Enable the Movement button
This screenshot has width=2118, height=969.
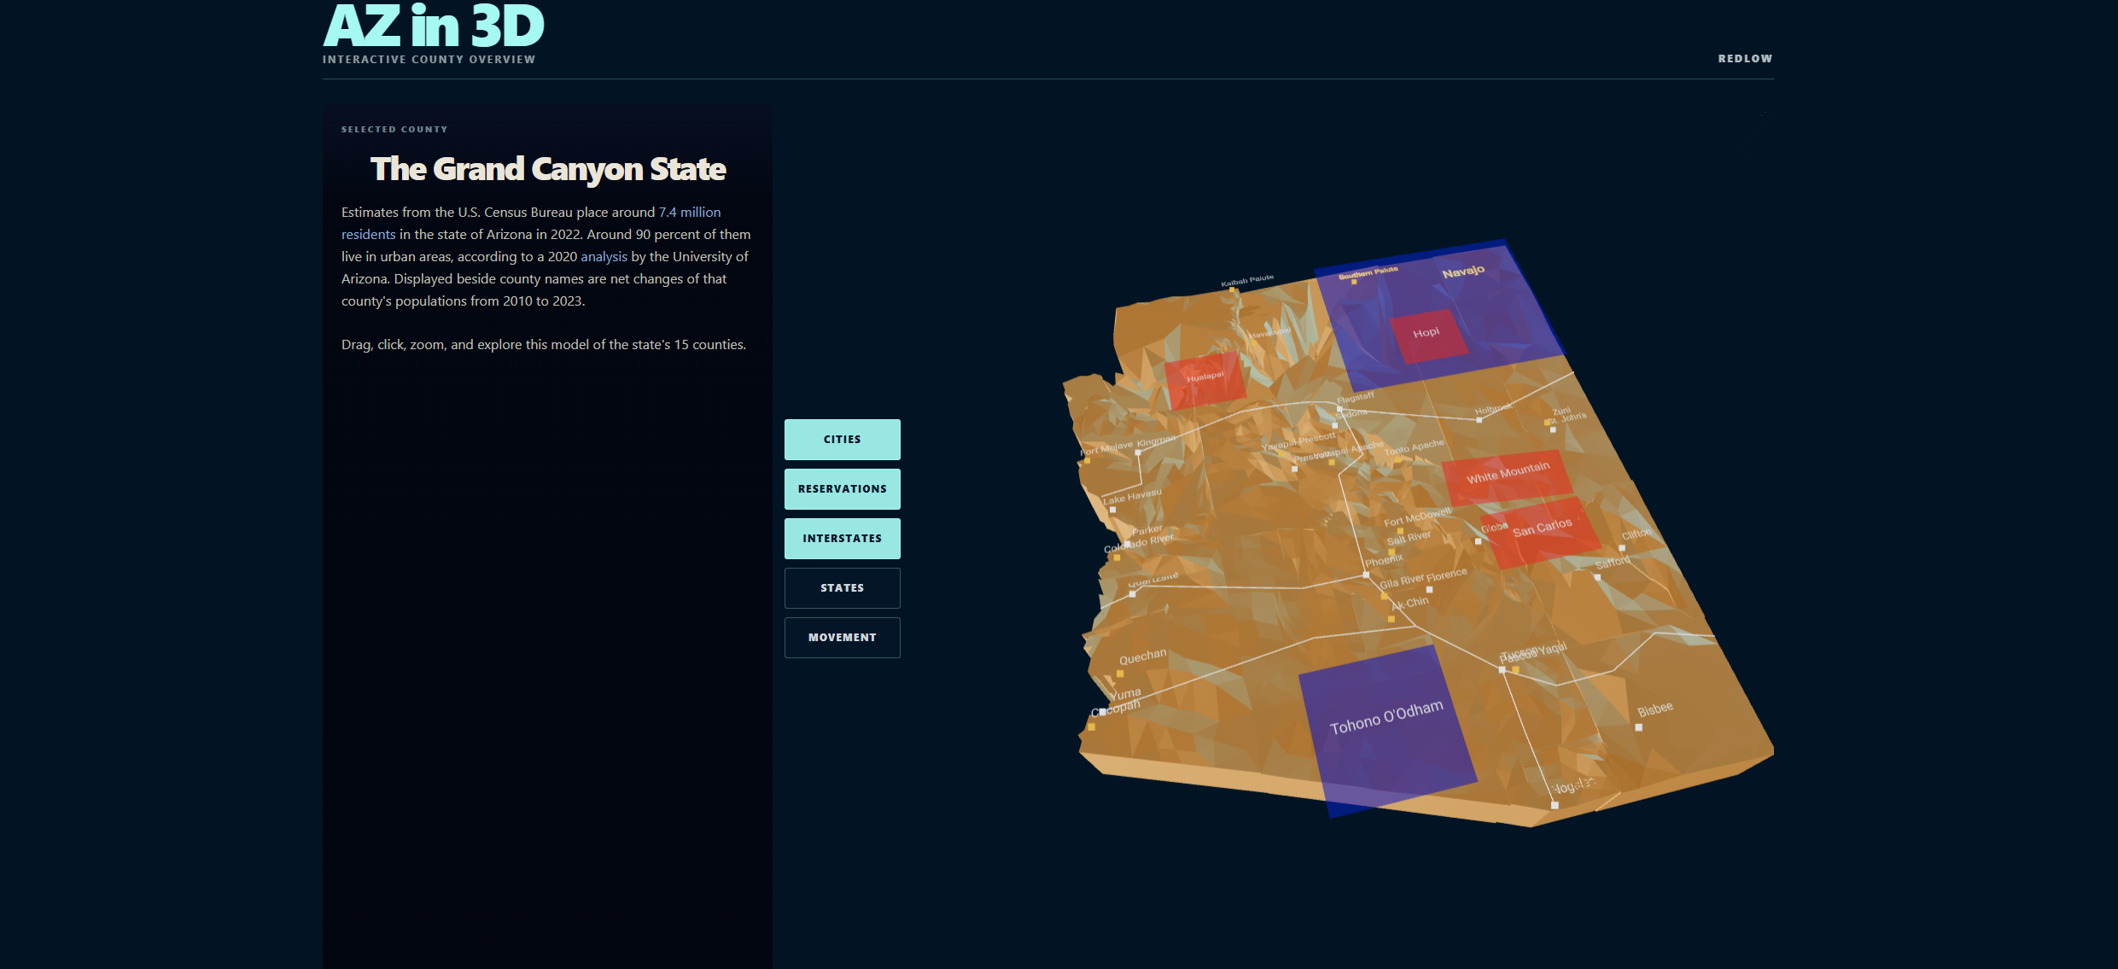(x=842, y=638)
